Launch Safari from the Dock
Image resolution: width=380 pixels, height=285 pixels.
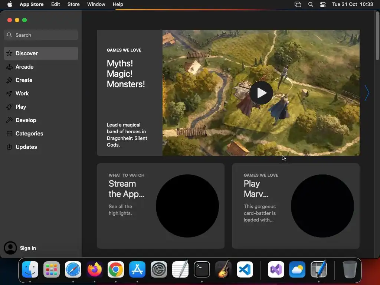click(73, 269)
